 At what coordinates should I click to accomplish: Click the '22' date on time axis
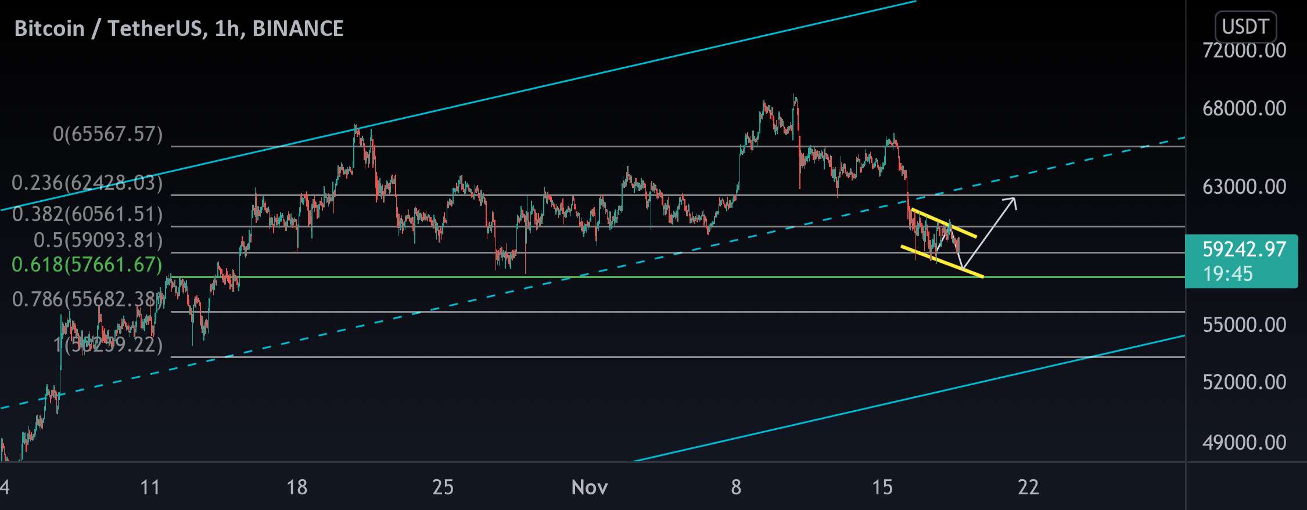tap(1028, 487)
